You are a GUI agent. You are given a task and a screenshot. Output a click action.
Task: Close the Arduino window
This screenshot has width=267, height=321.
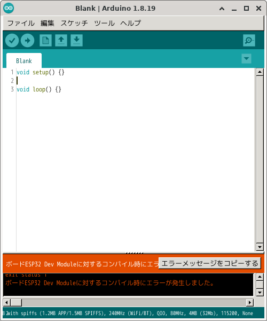[258, 9]
